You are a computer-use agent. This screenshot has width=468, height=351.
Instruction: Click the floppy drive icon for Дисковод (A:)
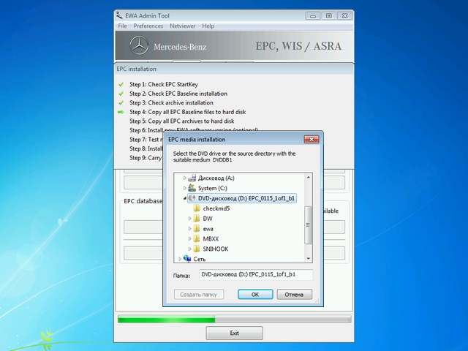(x=192, y=178)
